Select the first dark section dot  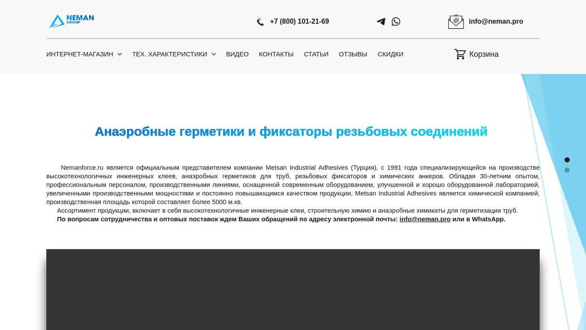567,160
